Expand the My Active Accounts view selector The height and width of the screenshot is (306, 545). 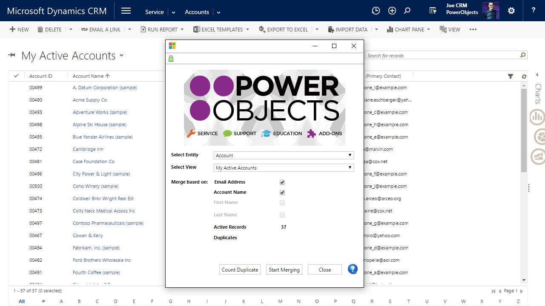coord(121,56)
